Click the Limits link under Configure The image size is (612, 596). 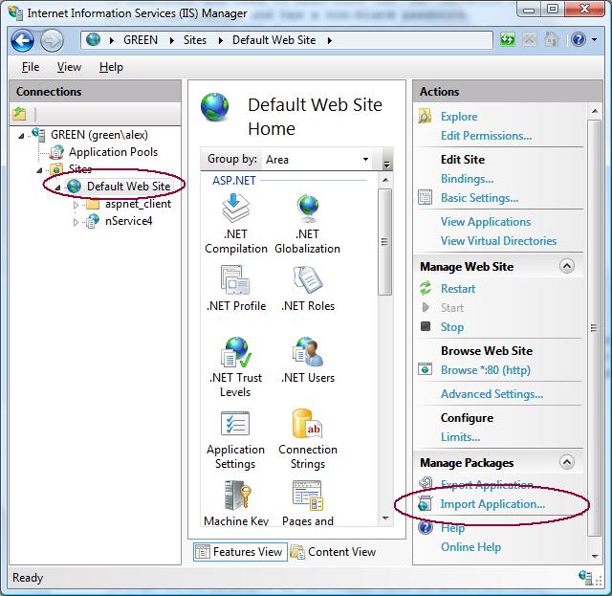point(460,437)
